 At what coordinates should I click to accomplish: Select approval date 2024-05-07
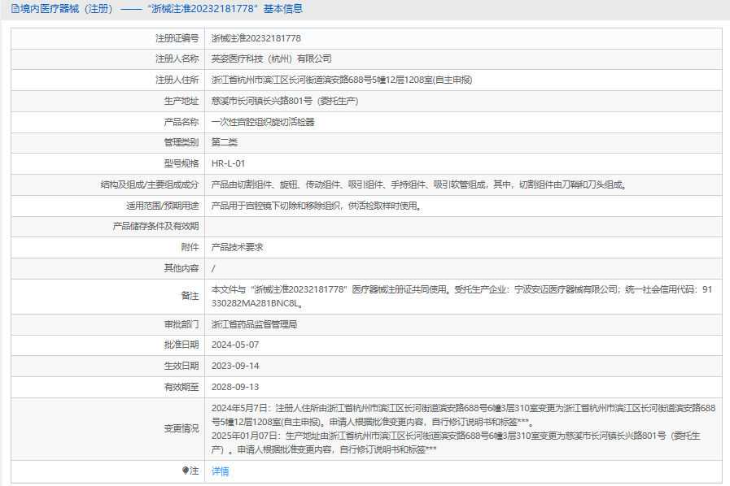235,345
